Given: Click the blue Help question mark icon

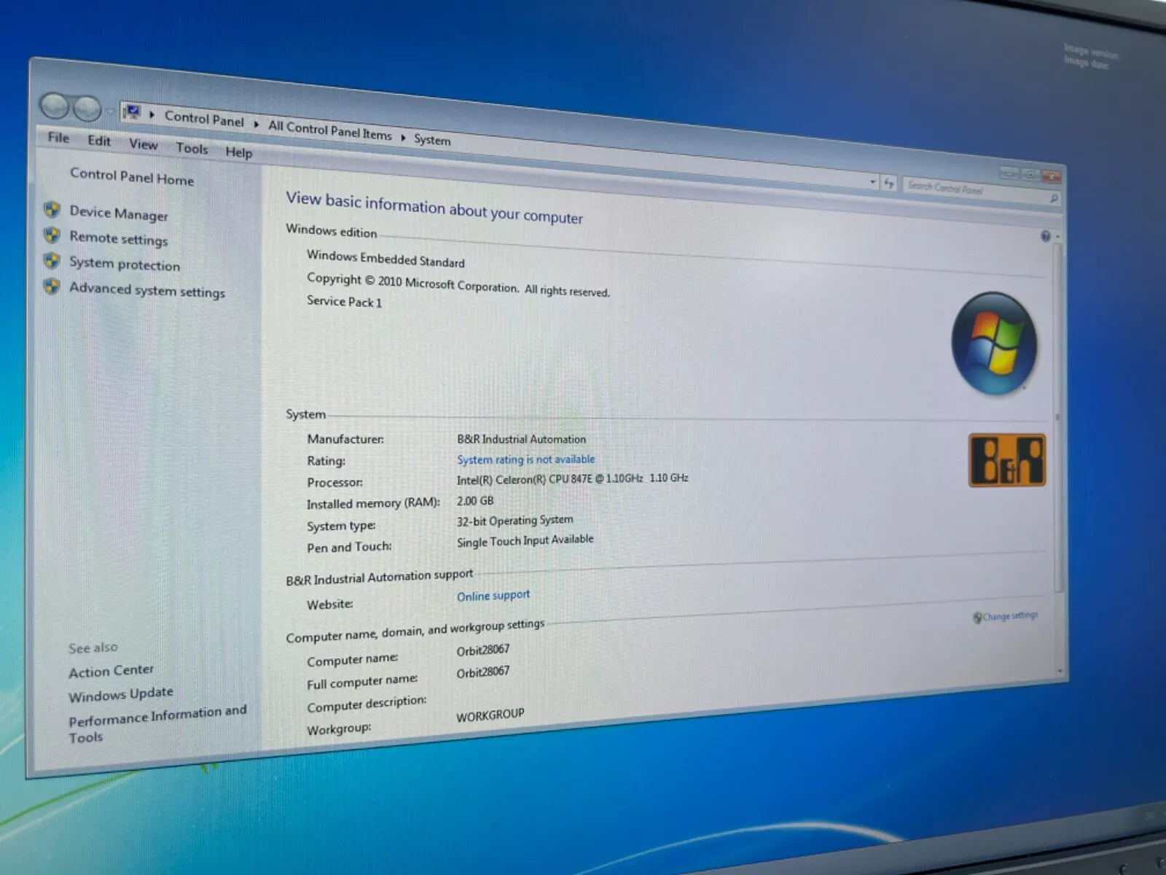Looking at the screenshot, I should coord(1046,236).
